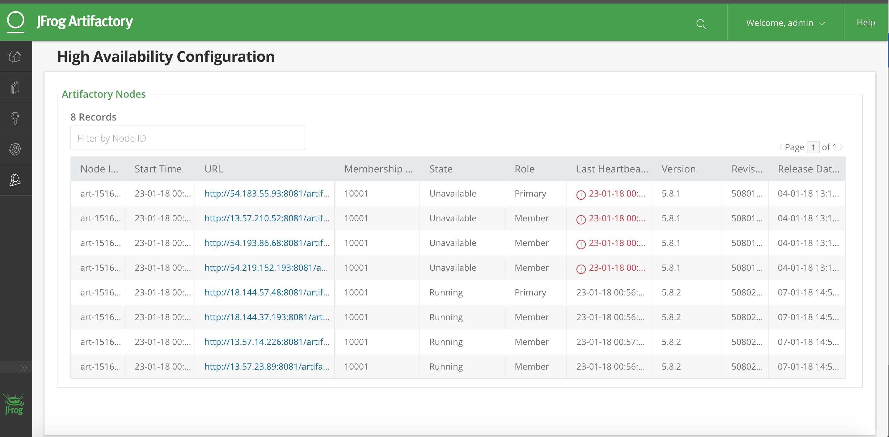This screenshot has width=889, height=437.
Task: Open the Search (magnifier) icon in the sidebar
Action: click(15, 118)
